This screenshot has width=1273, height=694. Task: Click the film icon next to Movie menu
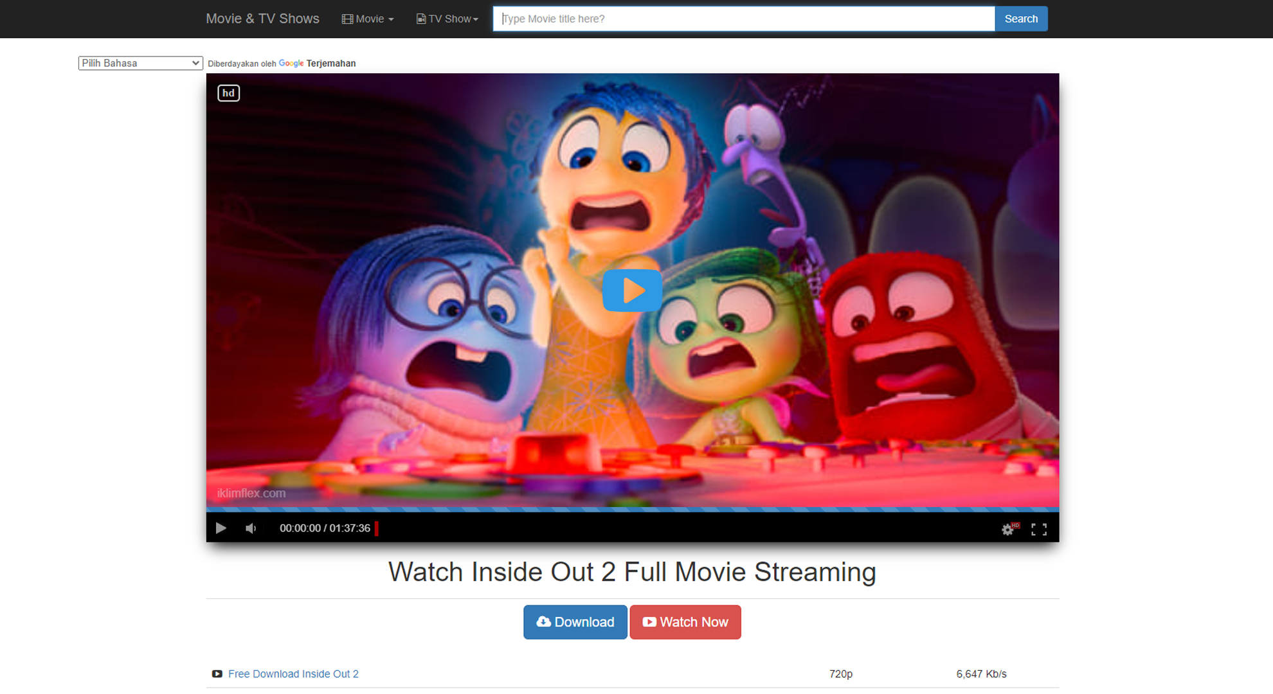tap(347, 19)
